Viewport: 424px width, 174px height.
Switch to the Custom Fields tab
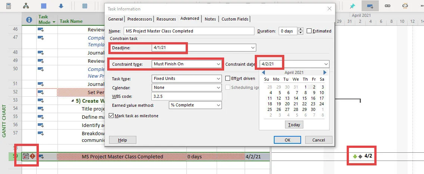[235, 19]
